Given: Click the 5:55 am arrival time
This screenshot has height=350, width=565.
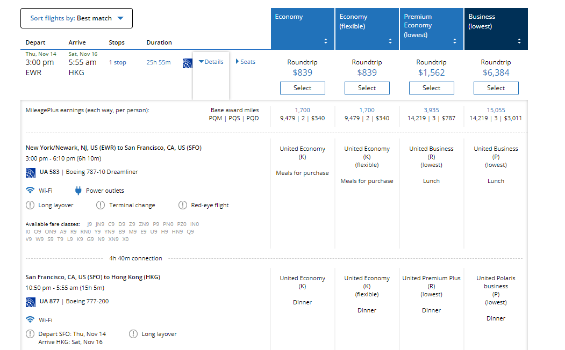Looking at the screenshot, I should (x=82, y=62).
